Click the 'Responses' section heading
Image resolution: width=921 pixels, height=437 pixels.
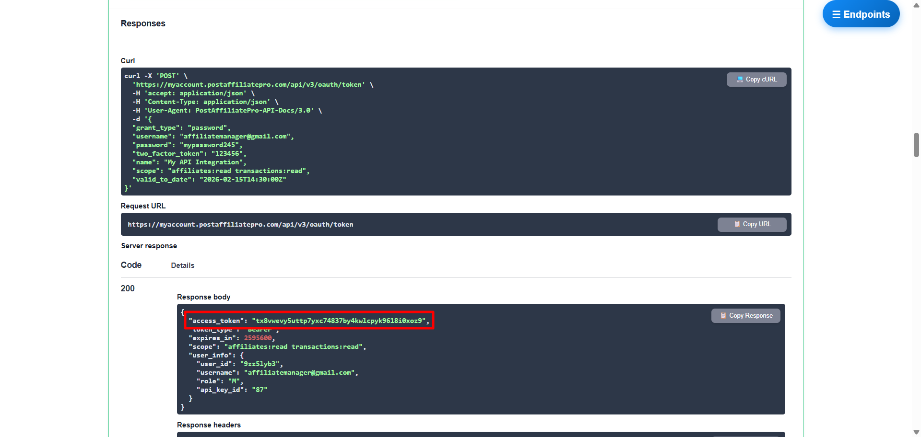pyautogui.click(x=143, y=23)
